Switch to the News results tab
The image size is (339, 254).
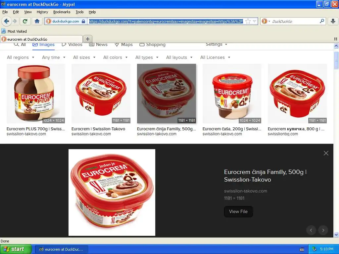tap(98, 45)
